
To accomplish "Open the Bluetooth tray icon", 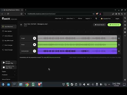I will 93,84.
